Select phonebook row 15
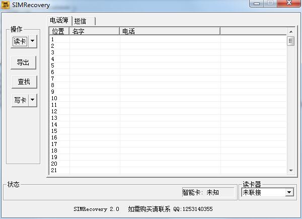Viewport: 302px width, 219px height. (168, 131)
